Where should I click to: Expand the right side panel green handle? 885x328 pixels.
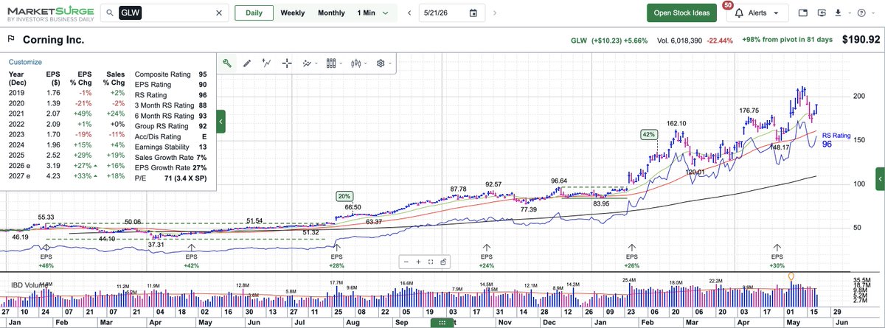pyautogui.click(x=880, y=179)
